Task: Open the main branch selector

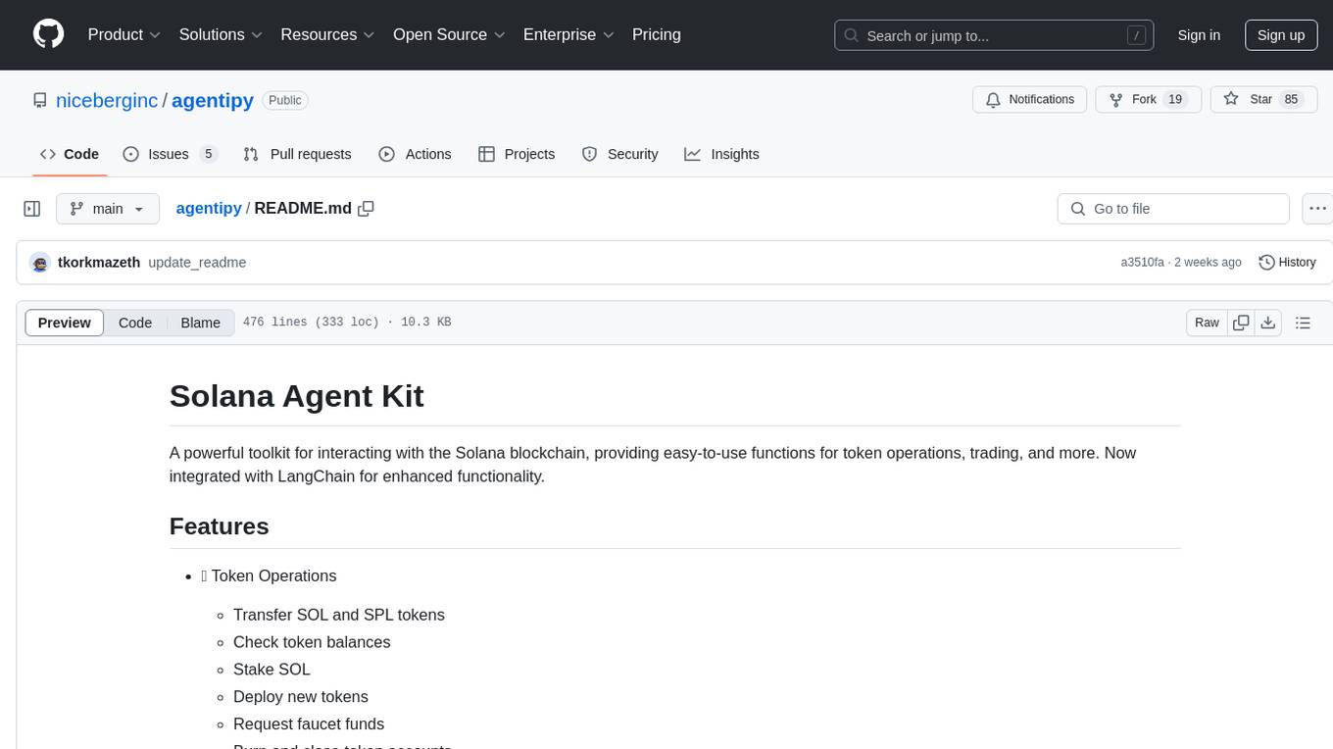Action: point(108,209)
